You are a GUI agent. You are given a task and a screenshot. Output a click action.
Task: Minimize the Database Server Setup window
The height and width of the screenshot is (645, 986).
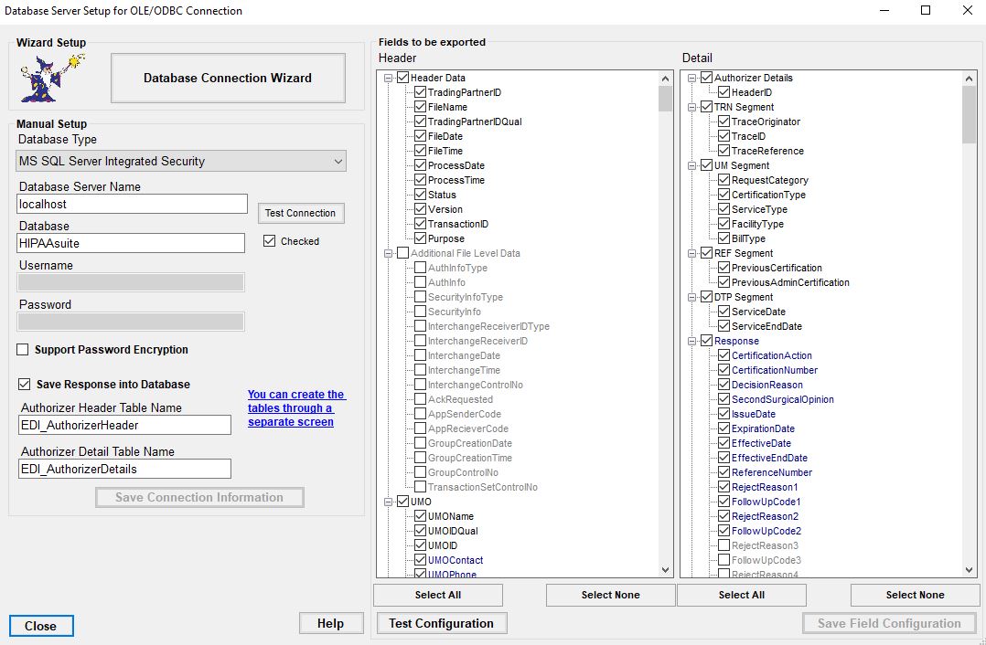pyautogui.click(x=884, y=10)
